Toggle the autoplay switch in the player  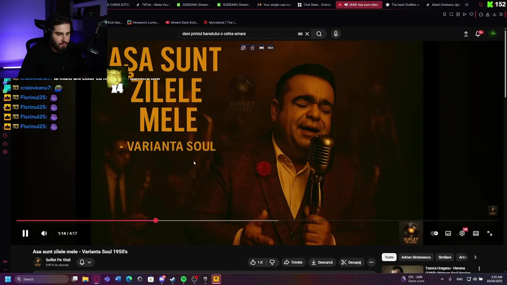pos(435,234)
